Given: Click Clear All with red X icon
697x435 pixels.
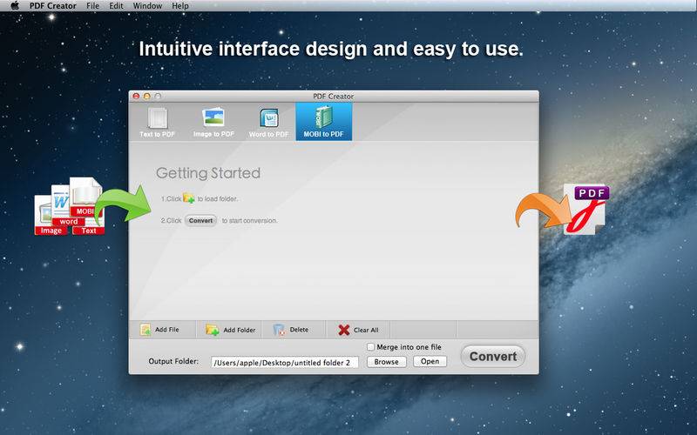Looking at the screenshot, I should [x=358, y=330].
